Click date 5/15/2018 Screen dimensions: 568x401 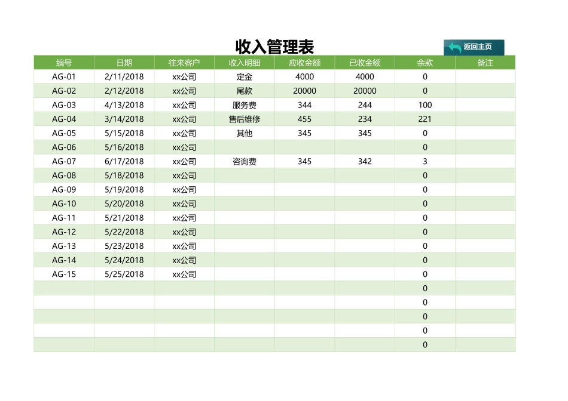124,133
